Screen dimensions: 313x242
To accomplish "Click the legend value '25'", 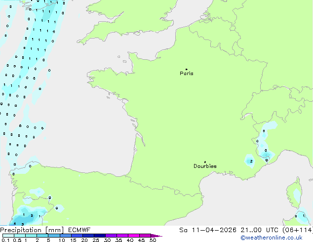I will click(96, 240).
